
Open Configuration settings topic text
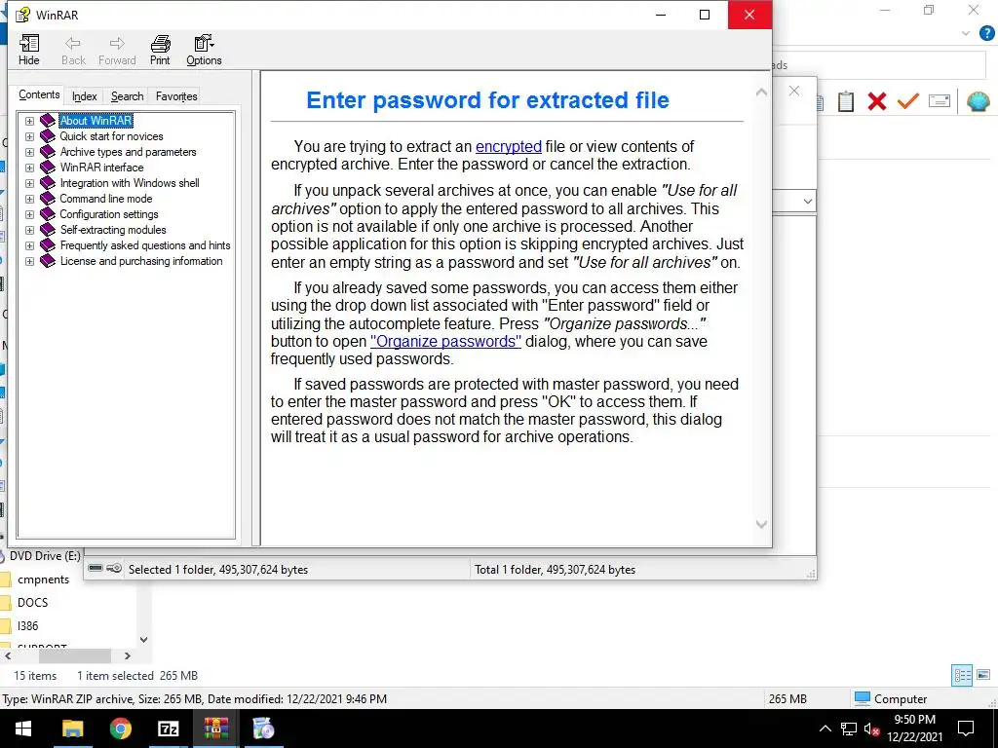pyautogui.click(x=109, y=214)
